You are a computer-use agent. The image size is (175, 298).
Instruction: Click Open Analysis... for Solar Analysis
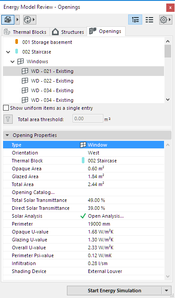pyautogui.click(x=106, y=216)
